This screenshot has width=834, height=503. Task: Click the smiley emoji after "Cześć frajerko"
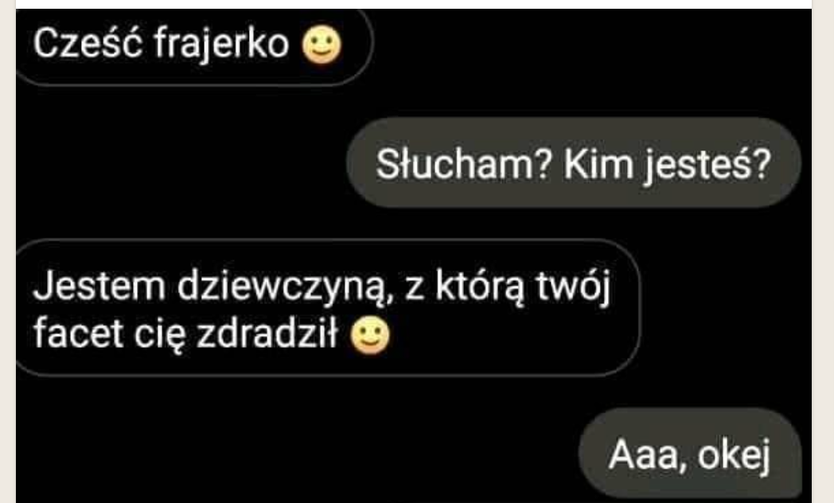pos(322,45)
